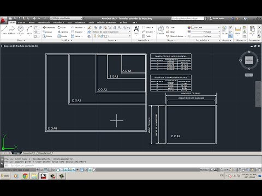This screenshot has height=196, width=262.
Task: Select the Arco draw tool
Action: pyautogui.click(x=29, y=30)
